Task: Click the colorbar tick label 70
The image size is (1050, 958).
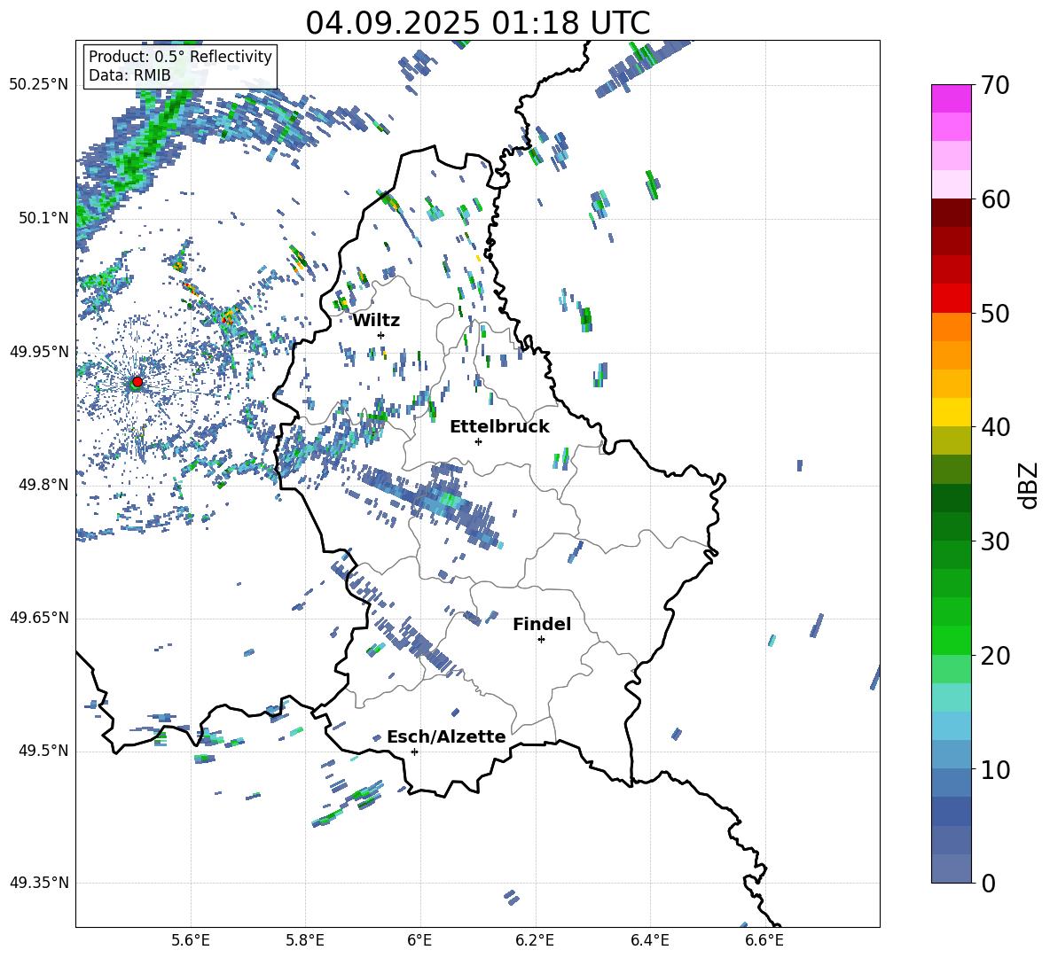Action: point(995,86)
